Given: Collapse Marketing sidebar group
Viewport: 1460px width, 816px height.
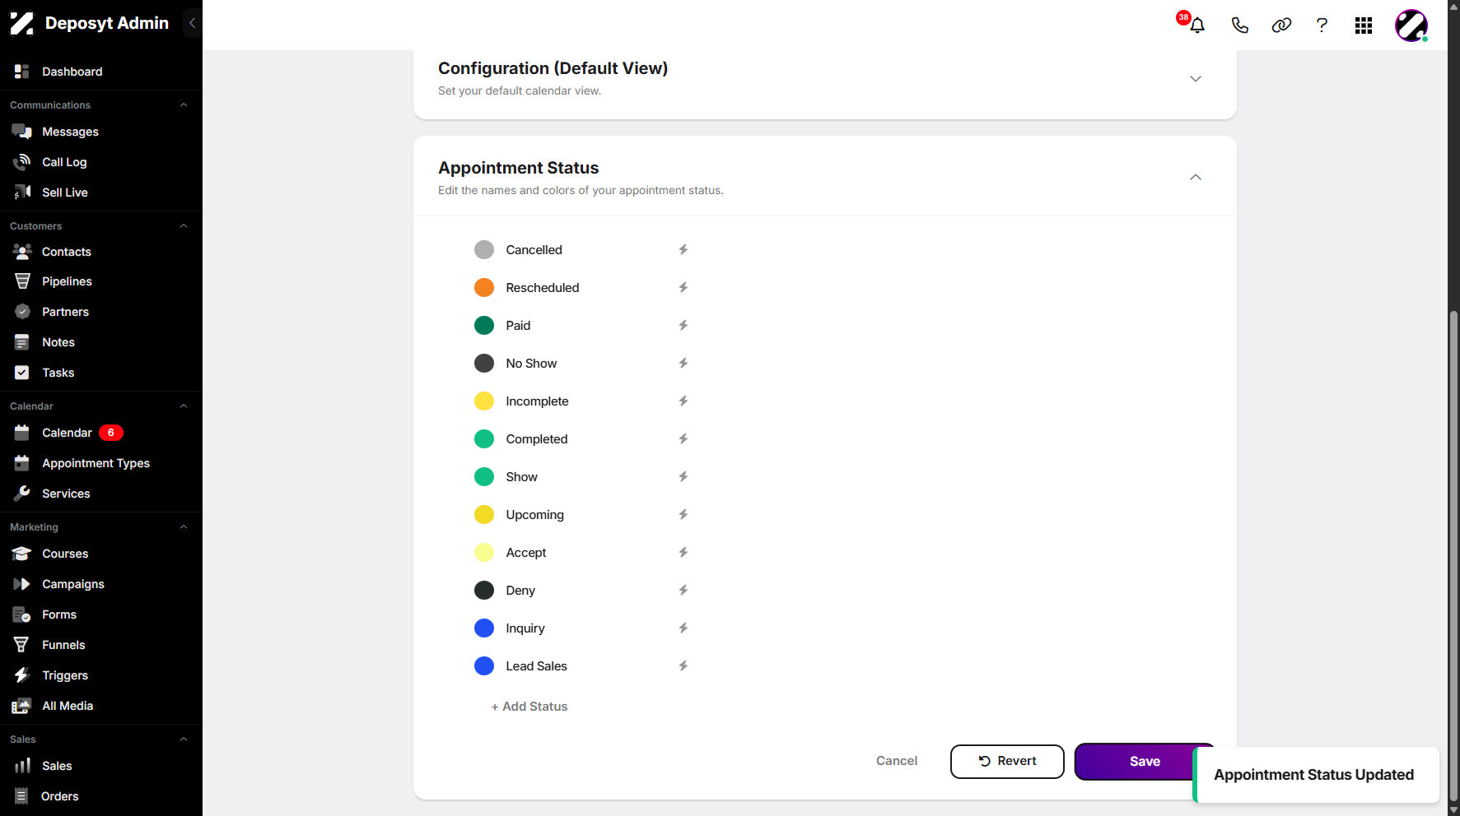Looking at the screenshot, I should [184, 527].
